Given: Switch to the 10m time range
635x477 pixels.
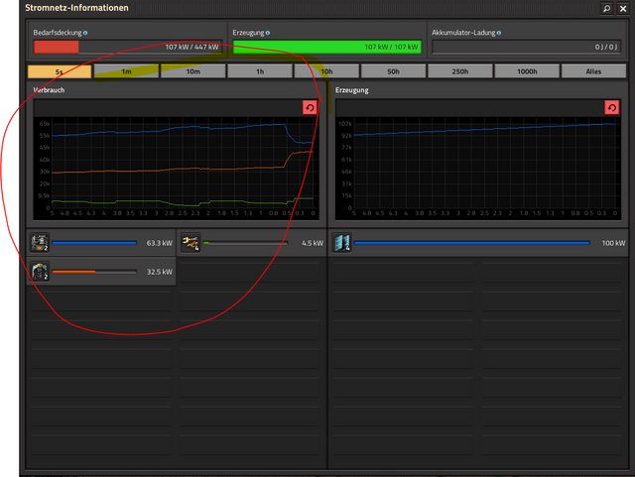Looking at the screenshot, I should [193, 71].
